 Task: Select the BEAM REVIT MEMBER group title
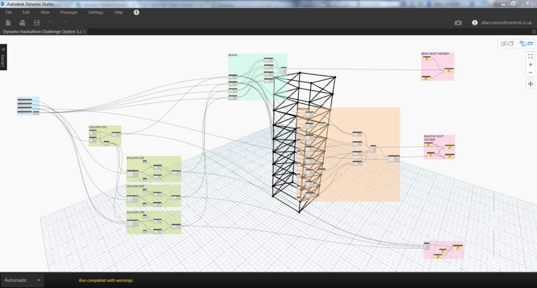pos(435,54)
